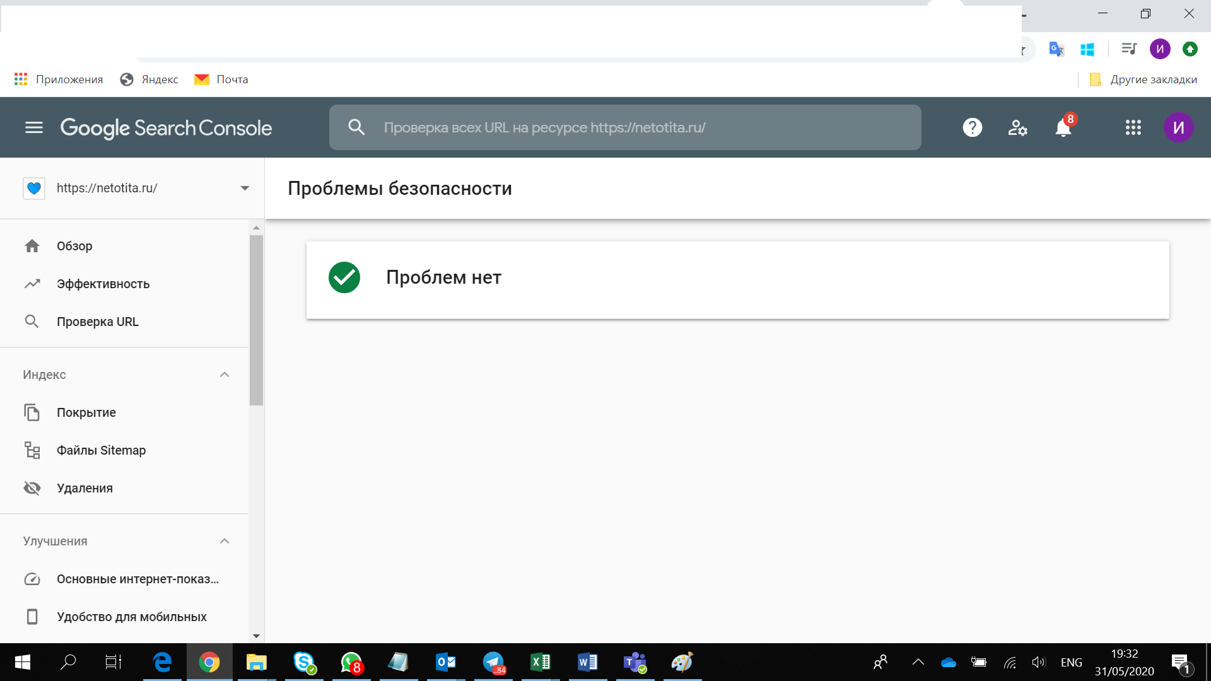1211x681 pixels.
Task: Open notifications bell with 8 alerts
Action: (x=1063, y=127)
